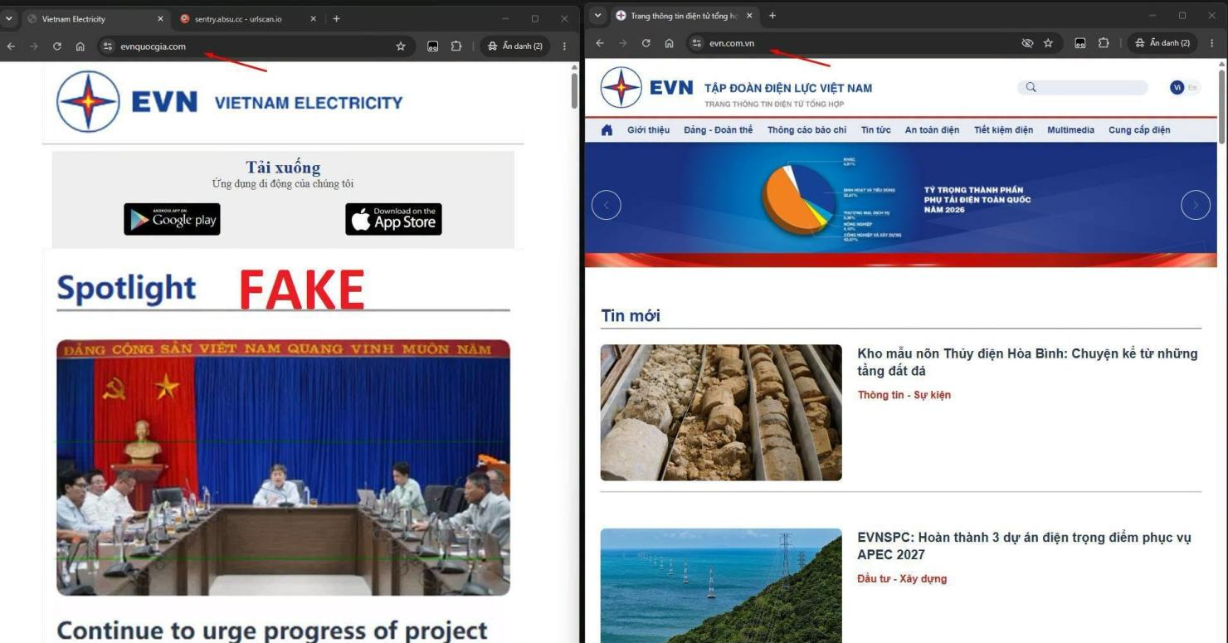Go back in the evn.com.vn browser window
1228x643 pixels.
coord(600,43)
